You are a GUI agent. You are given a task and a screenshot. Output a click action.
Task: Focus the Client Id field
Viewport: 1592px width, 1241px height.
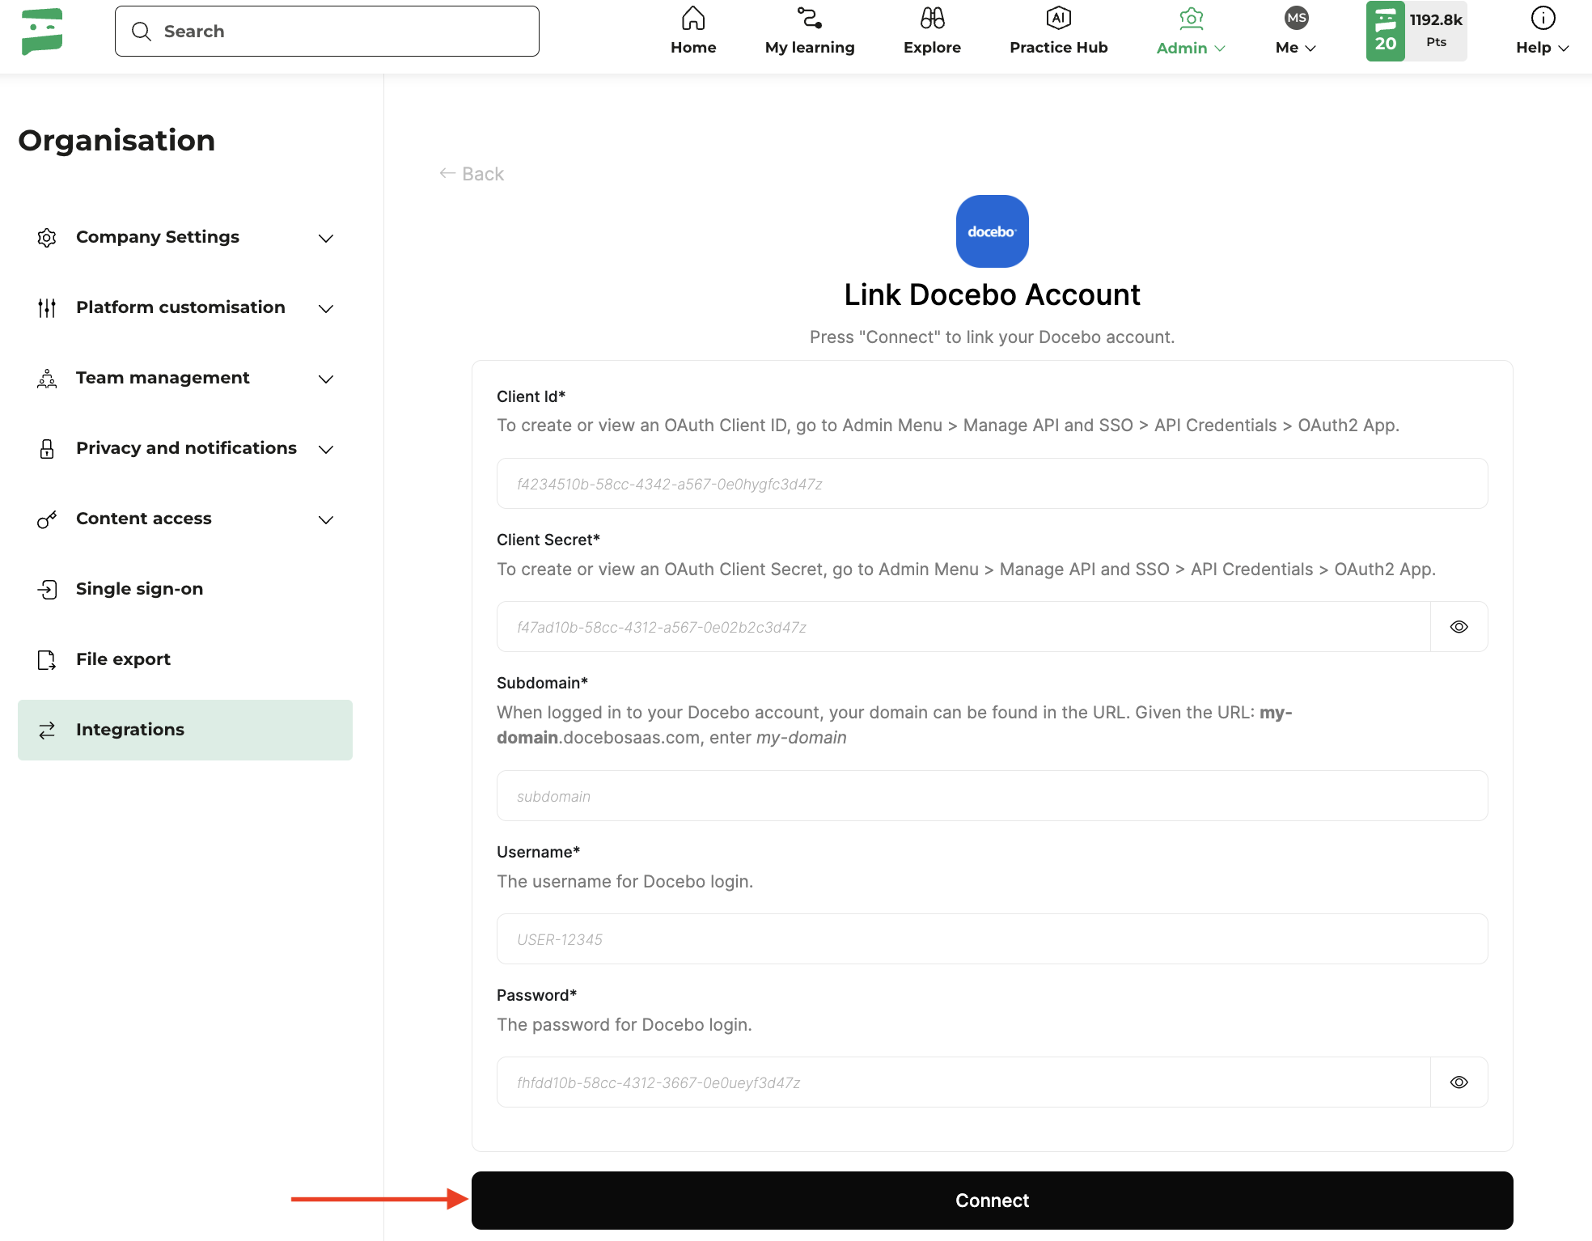992,484
